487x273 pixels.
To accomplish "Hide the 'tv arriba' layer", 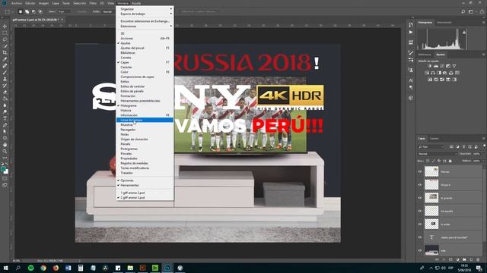I will pos(420,224).
